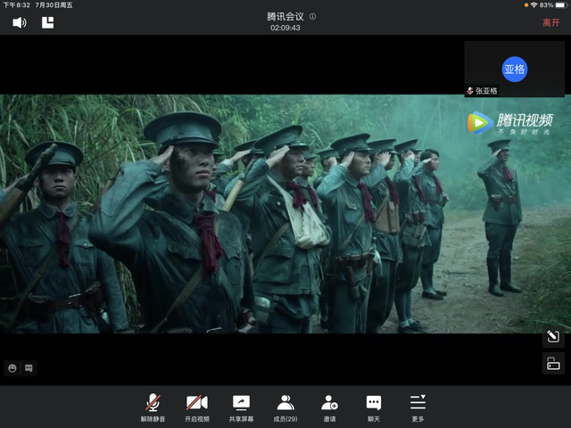Tap the shared movie video area
The image size is (571, 428).
coord(285,214)
